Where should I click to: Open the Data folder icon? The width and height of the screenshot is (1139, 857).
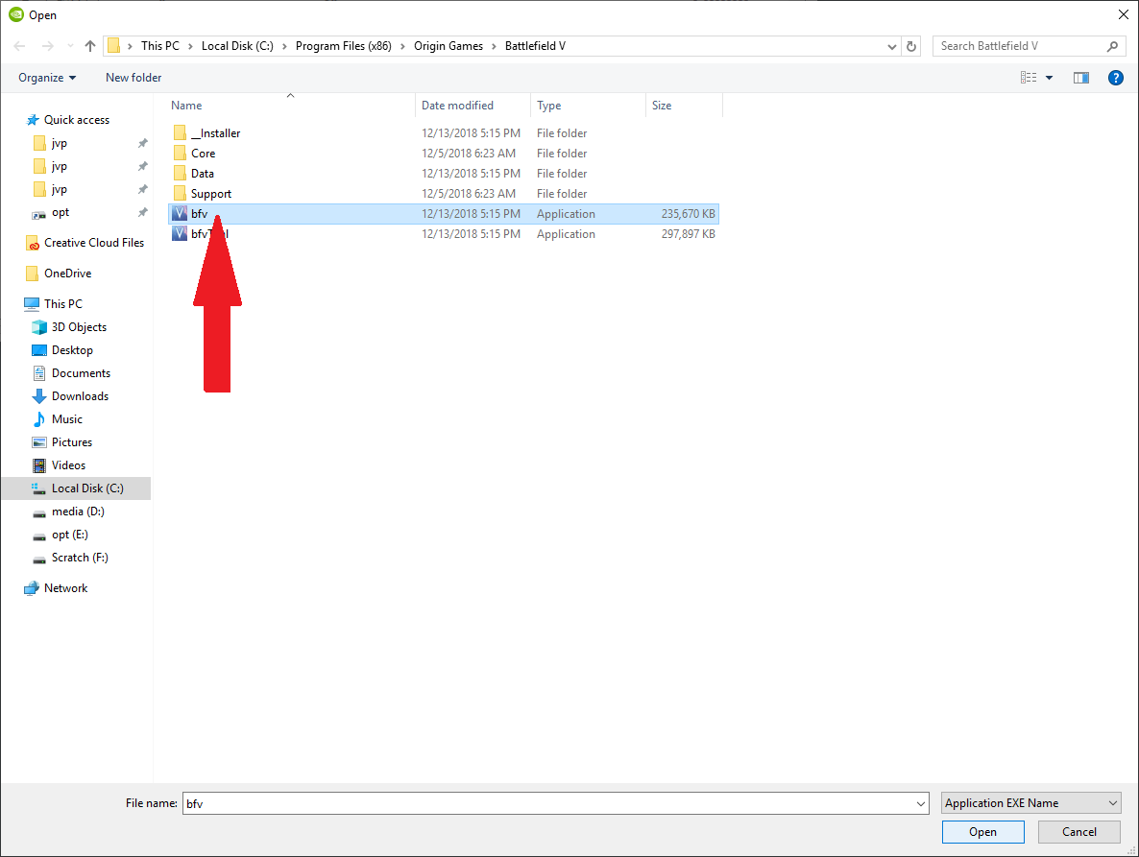click(180, 174)
